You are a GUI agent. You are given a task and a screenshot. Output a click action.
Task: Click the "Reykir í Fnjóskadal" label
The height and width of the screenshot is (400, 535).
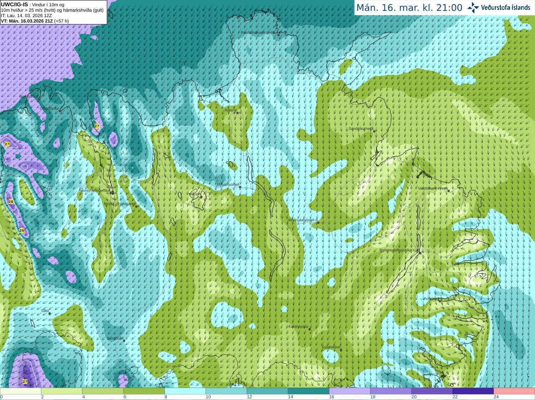[x=120, y=204]
